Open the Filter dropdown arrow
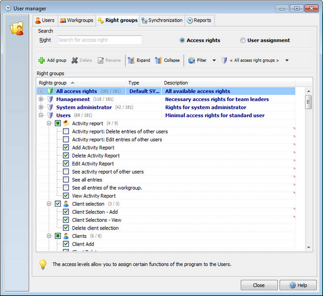The height and width of the screenshot is (296, 323). tap(214, 60)
